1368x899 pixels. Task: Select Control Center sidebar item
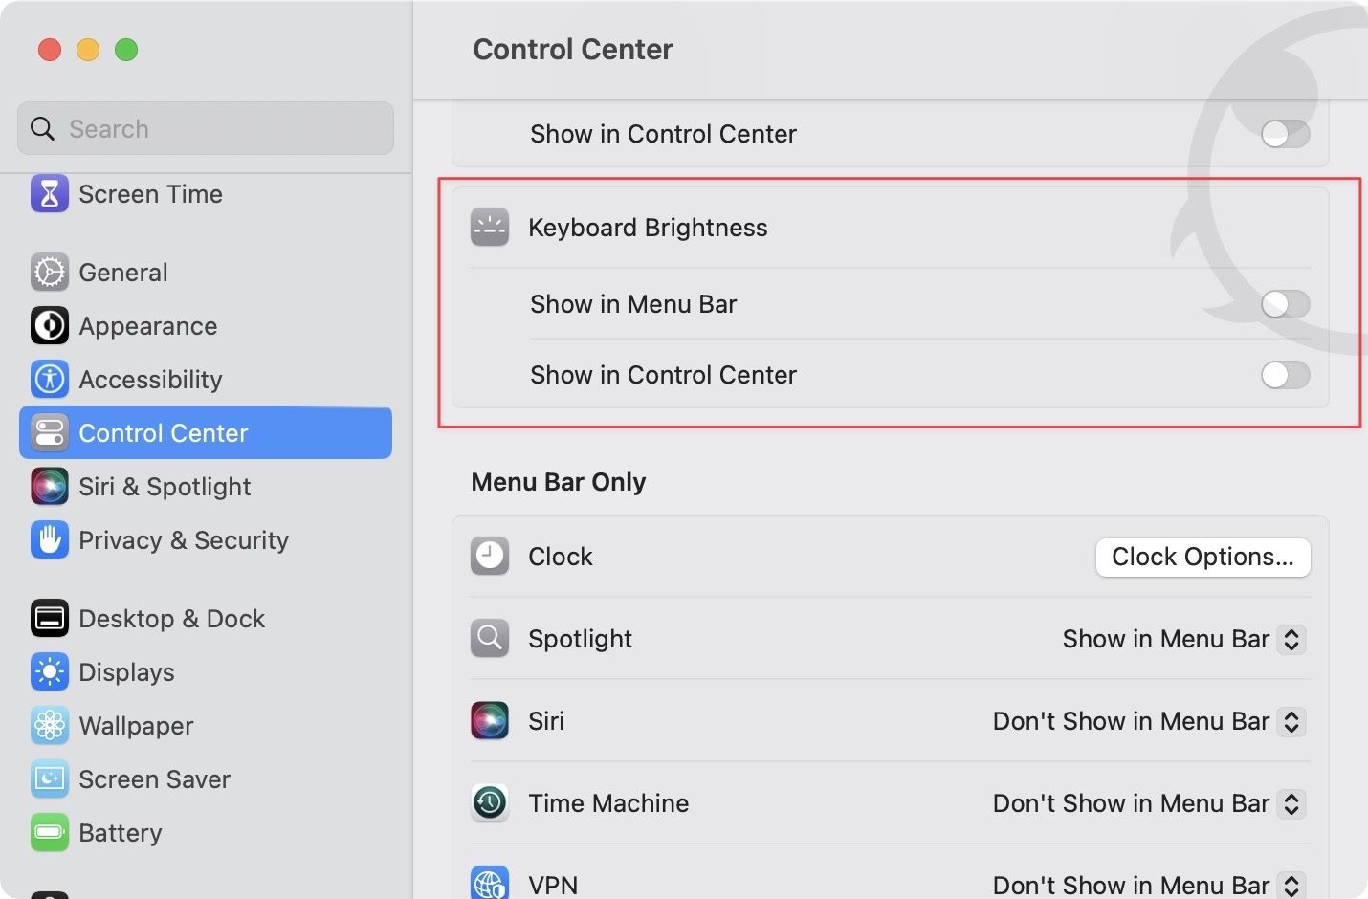pyautogui.click(x=206, y=433)
